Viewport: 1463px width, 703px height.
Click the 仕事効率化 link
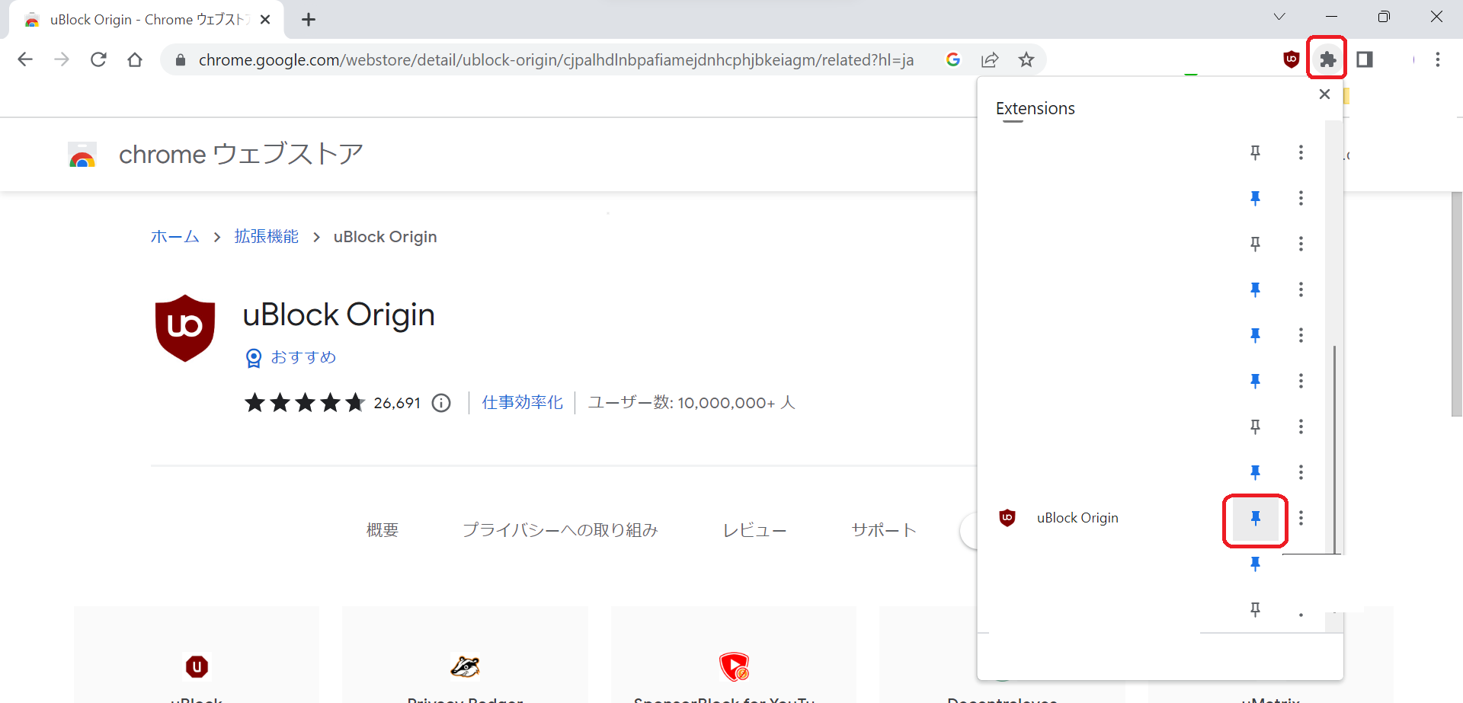tap(523, 402)
